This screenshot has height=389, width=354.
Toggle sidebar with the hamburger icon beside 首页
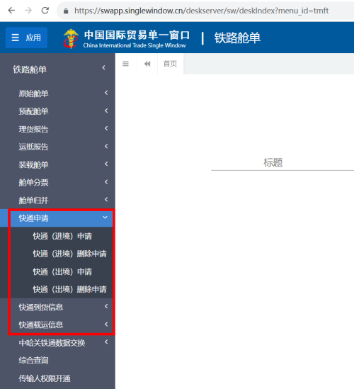tap(126, 64)
